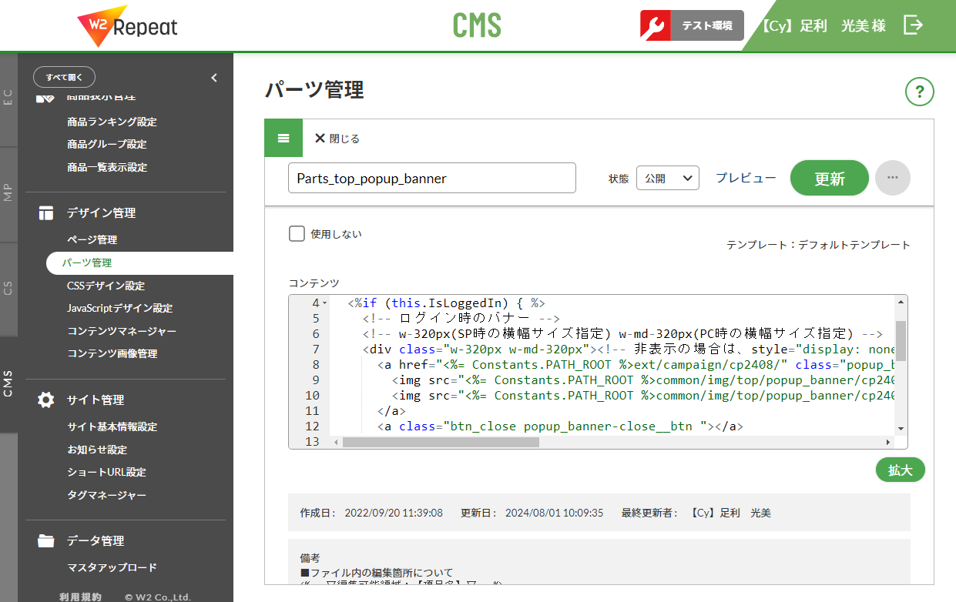This screenshot has height=602, width=956.
Task: Switch to the EC side tab
Action: click(x=8, y=98)
